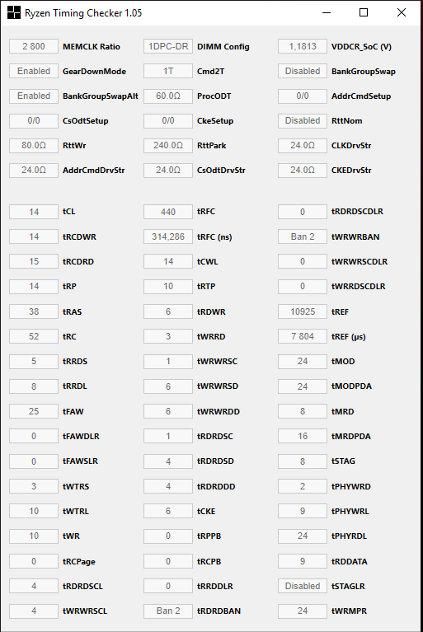Click the RttNom Disabled field
Screen dimensions: 423x632
[x=303, y=120]
